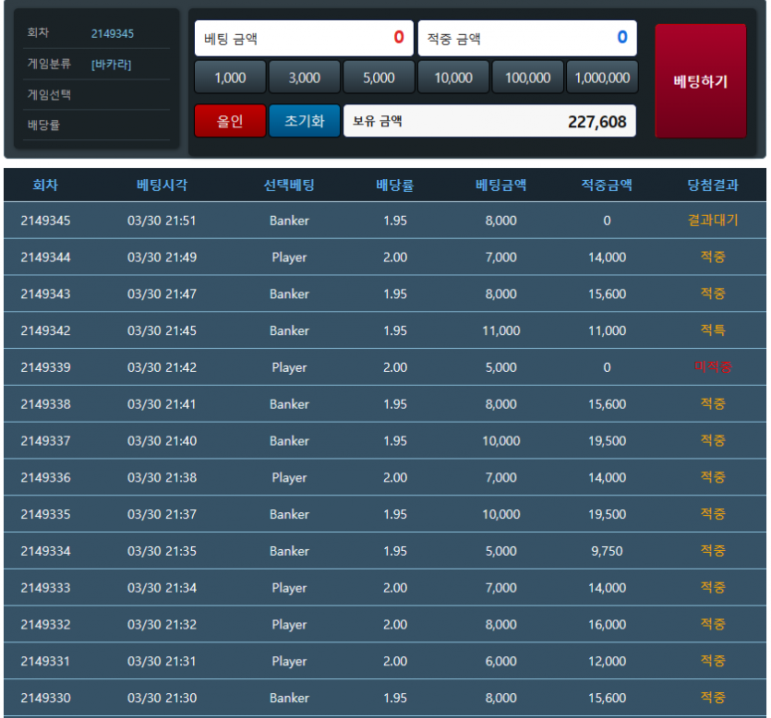The width and height of the screenshot is (771, 718).
Task: Click the 베팅 금액 input field
Action: coord(304,38)
